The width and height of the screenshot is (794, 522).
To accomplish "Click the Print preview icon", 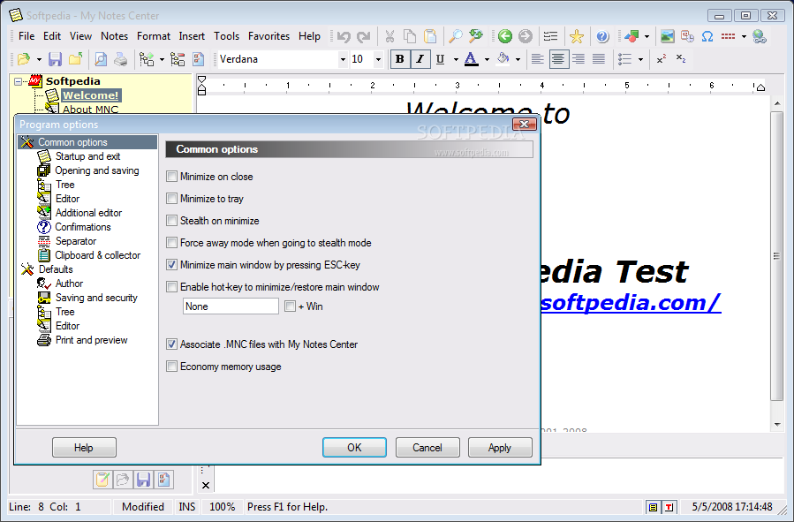I will tap(101, 59).
